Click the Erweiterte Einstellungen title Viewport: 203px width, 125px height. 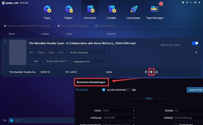pyautogui.click(x=91, y=82)
